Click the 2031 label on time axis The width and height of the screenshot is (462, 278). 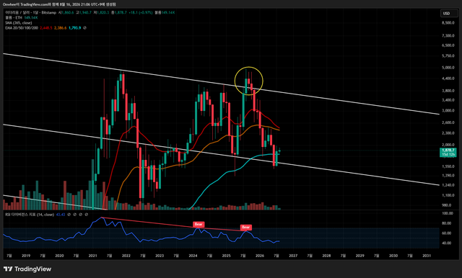point(427,256)
